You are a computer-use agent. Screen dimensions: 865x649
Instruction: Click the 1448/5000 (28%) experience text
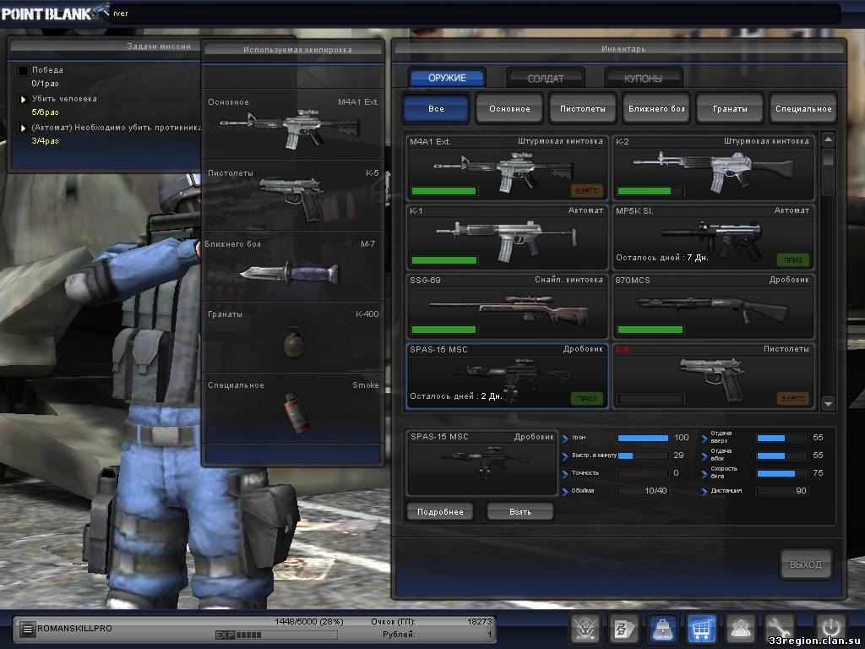click(309, 621)
